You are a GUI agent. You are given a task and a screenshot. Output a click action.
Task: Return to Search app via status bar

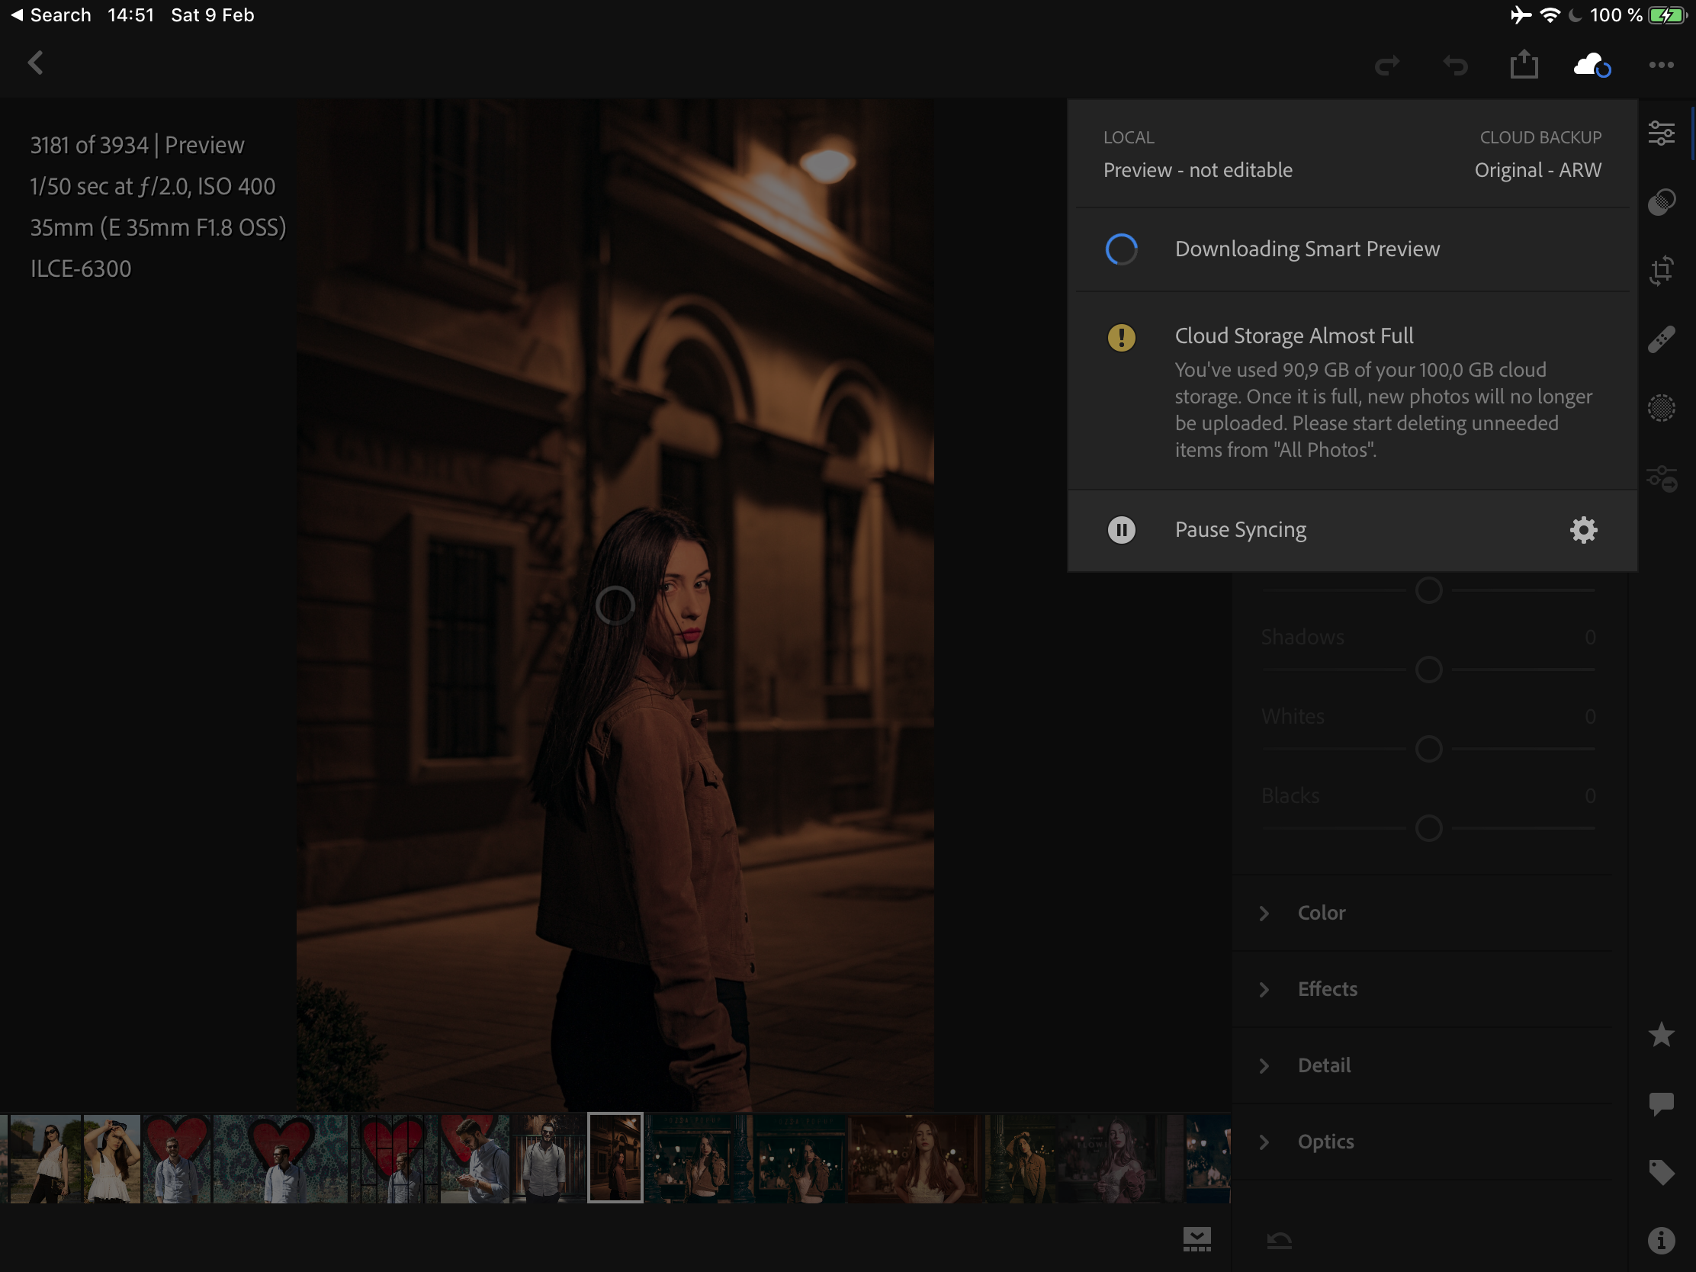coord(50,15)
